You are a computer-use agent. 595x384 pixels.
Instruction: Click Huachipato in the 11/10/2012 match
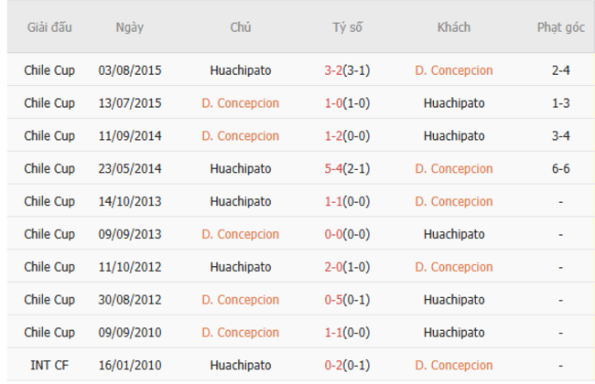pos(240,268)
